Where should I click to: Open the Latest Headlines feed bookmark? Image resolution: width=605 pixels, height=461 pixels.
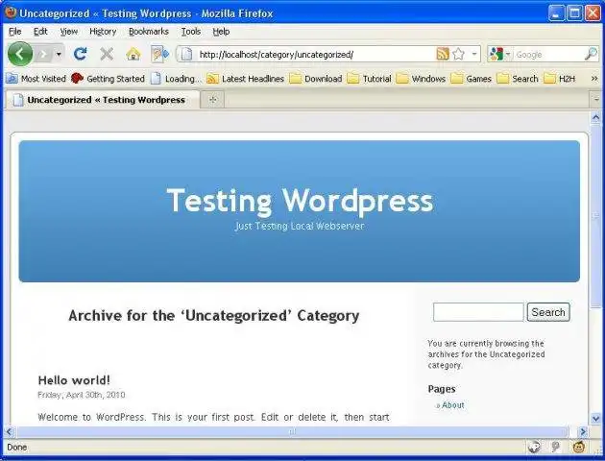(246, 79)
